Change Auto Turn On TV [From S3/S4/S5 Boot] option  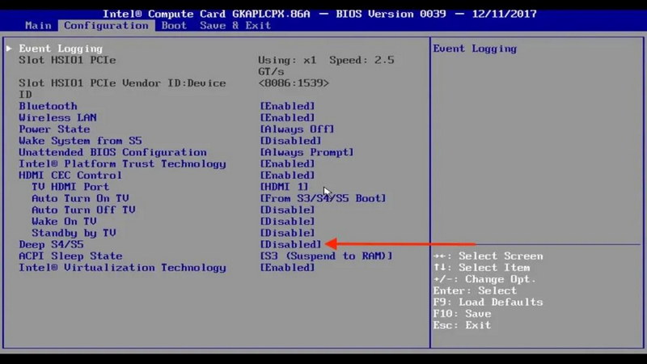click(x=323, y=198)
